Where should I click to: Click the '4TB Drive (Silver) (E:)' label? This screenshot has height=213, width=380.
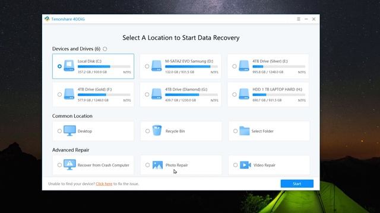click(270, 61)
